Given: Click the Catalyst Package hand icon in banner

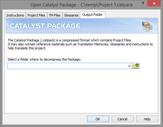Looking at the screenshot, I should pos(147,26).
